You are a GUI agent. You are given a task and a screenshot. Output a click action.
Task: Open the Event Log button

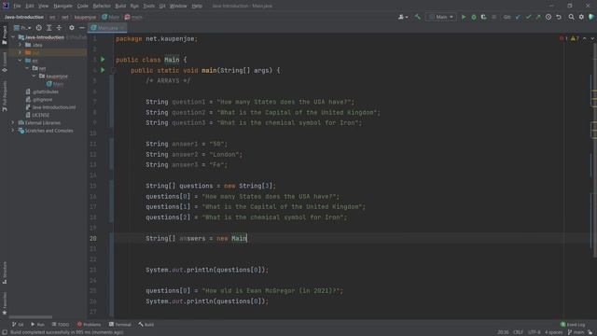tap(573, 324)
